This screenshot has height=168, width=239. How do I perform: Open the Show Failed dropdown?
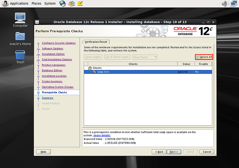145,57
